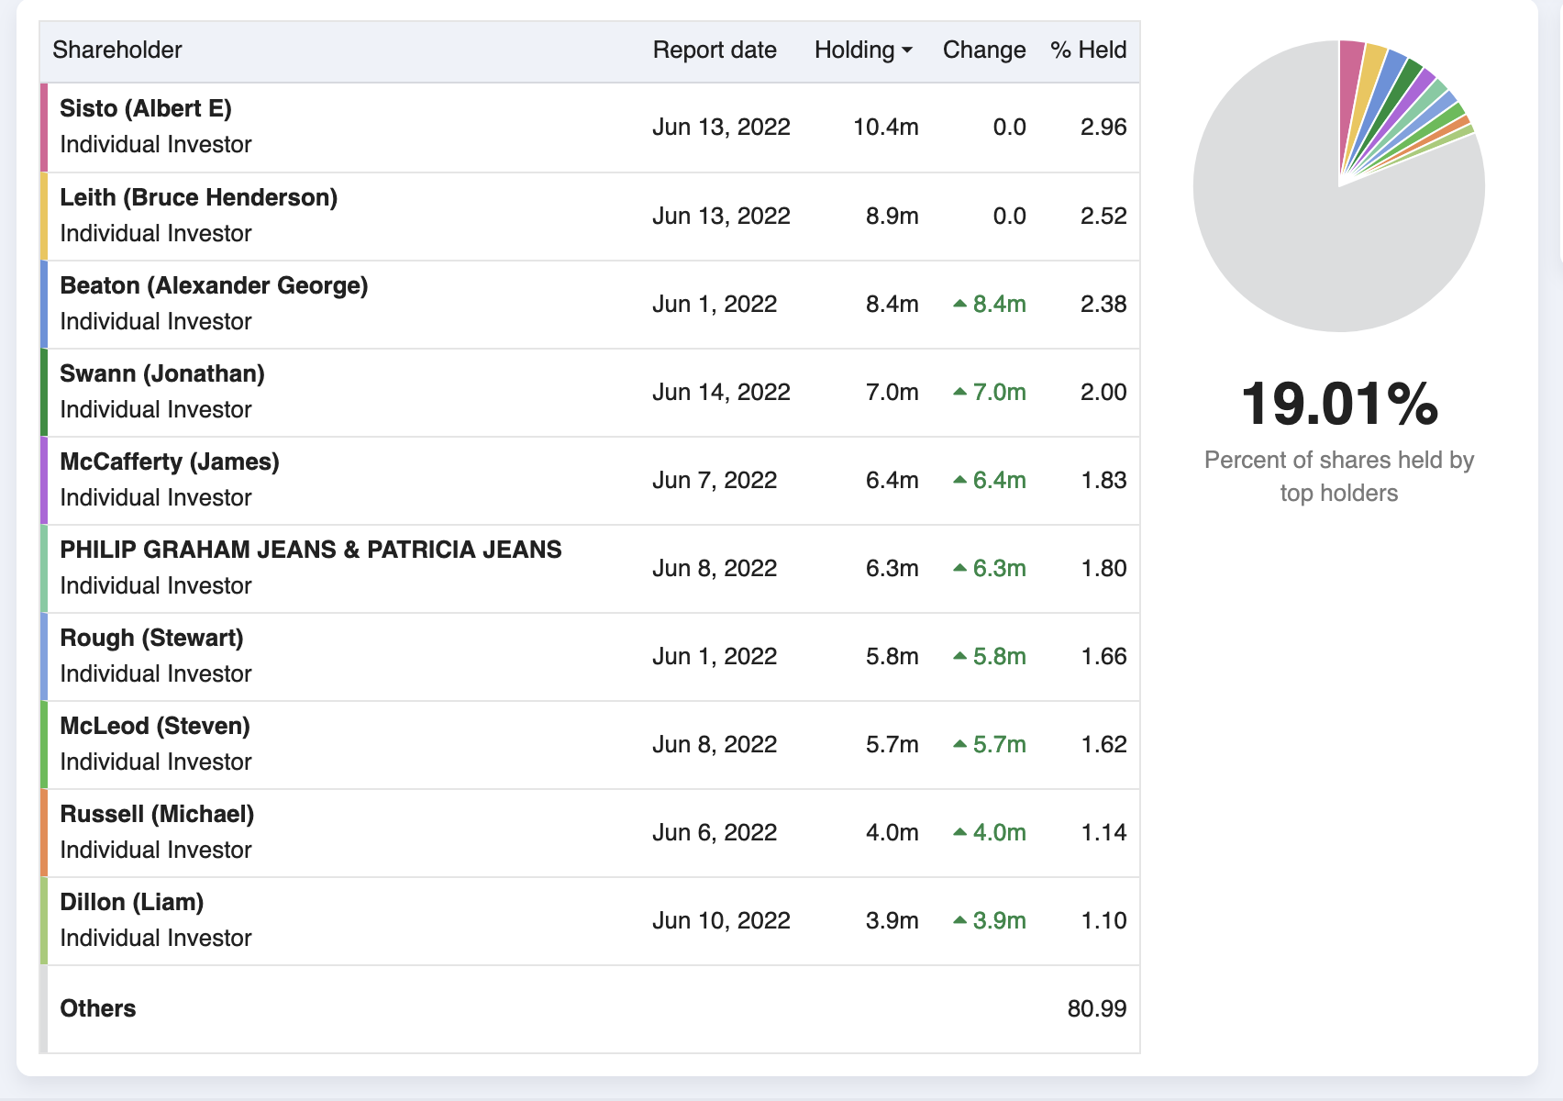Click the 19.01% top holders figure
This screenshot has width=1563, height=1101.
click(1339, 404)
